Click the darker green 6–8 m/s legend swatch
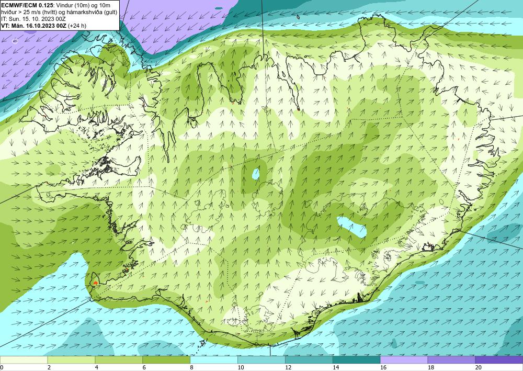This screenshot has width=523, height=371. click(166, 360)
